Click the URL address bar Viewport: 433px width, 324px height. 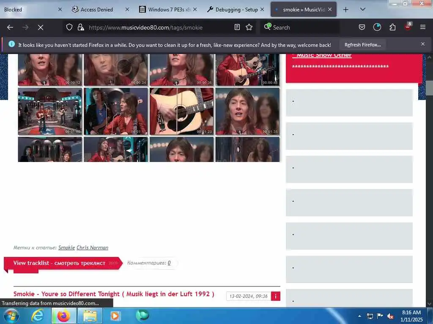[160, 27]
